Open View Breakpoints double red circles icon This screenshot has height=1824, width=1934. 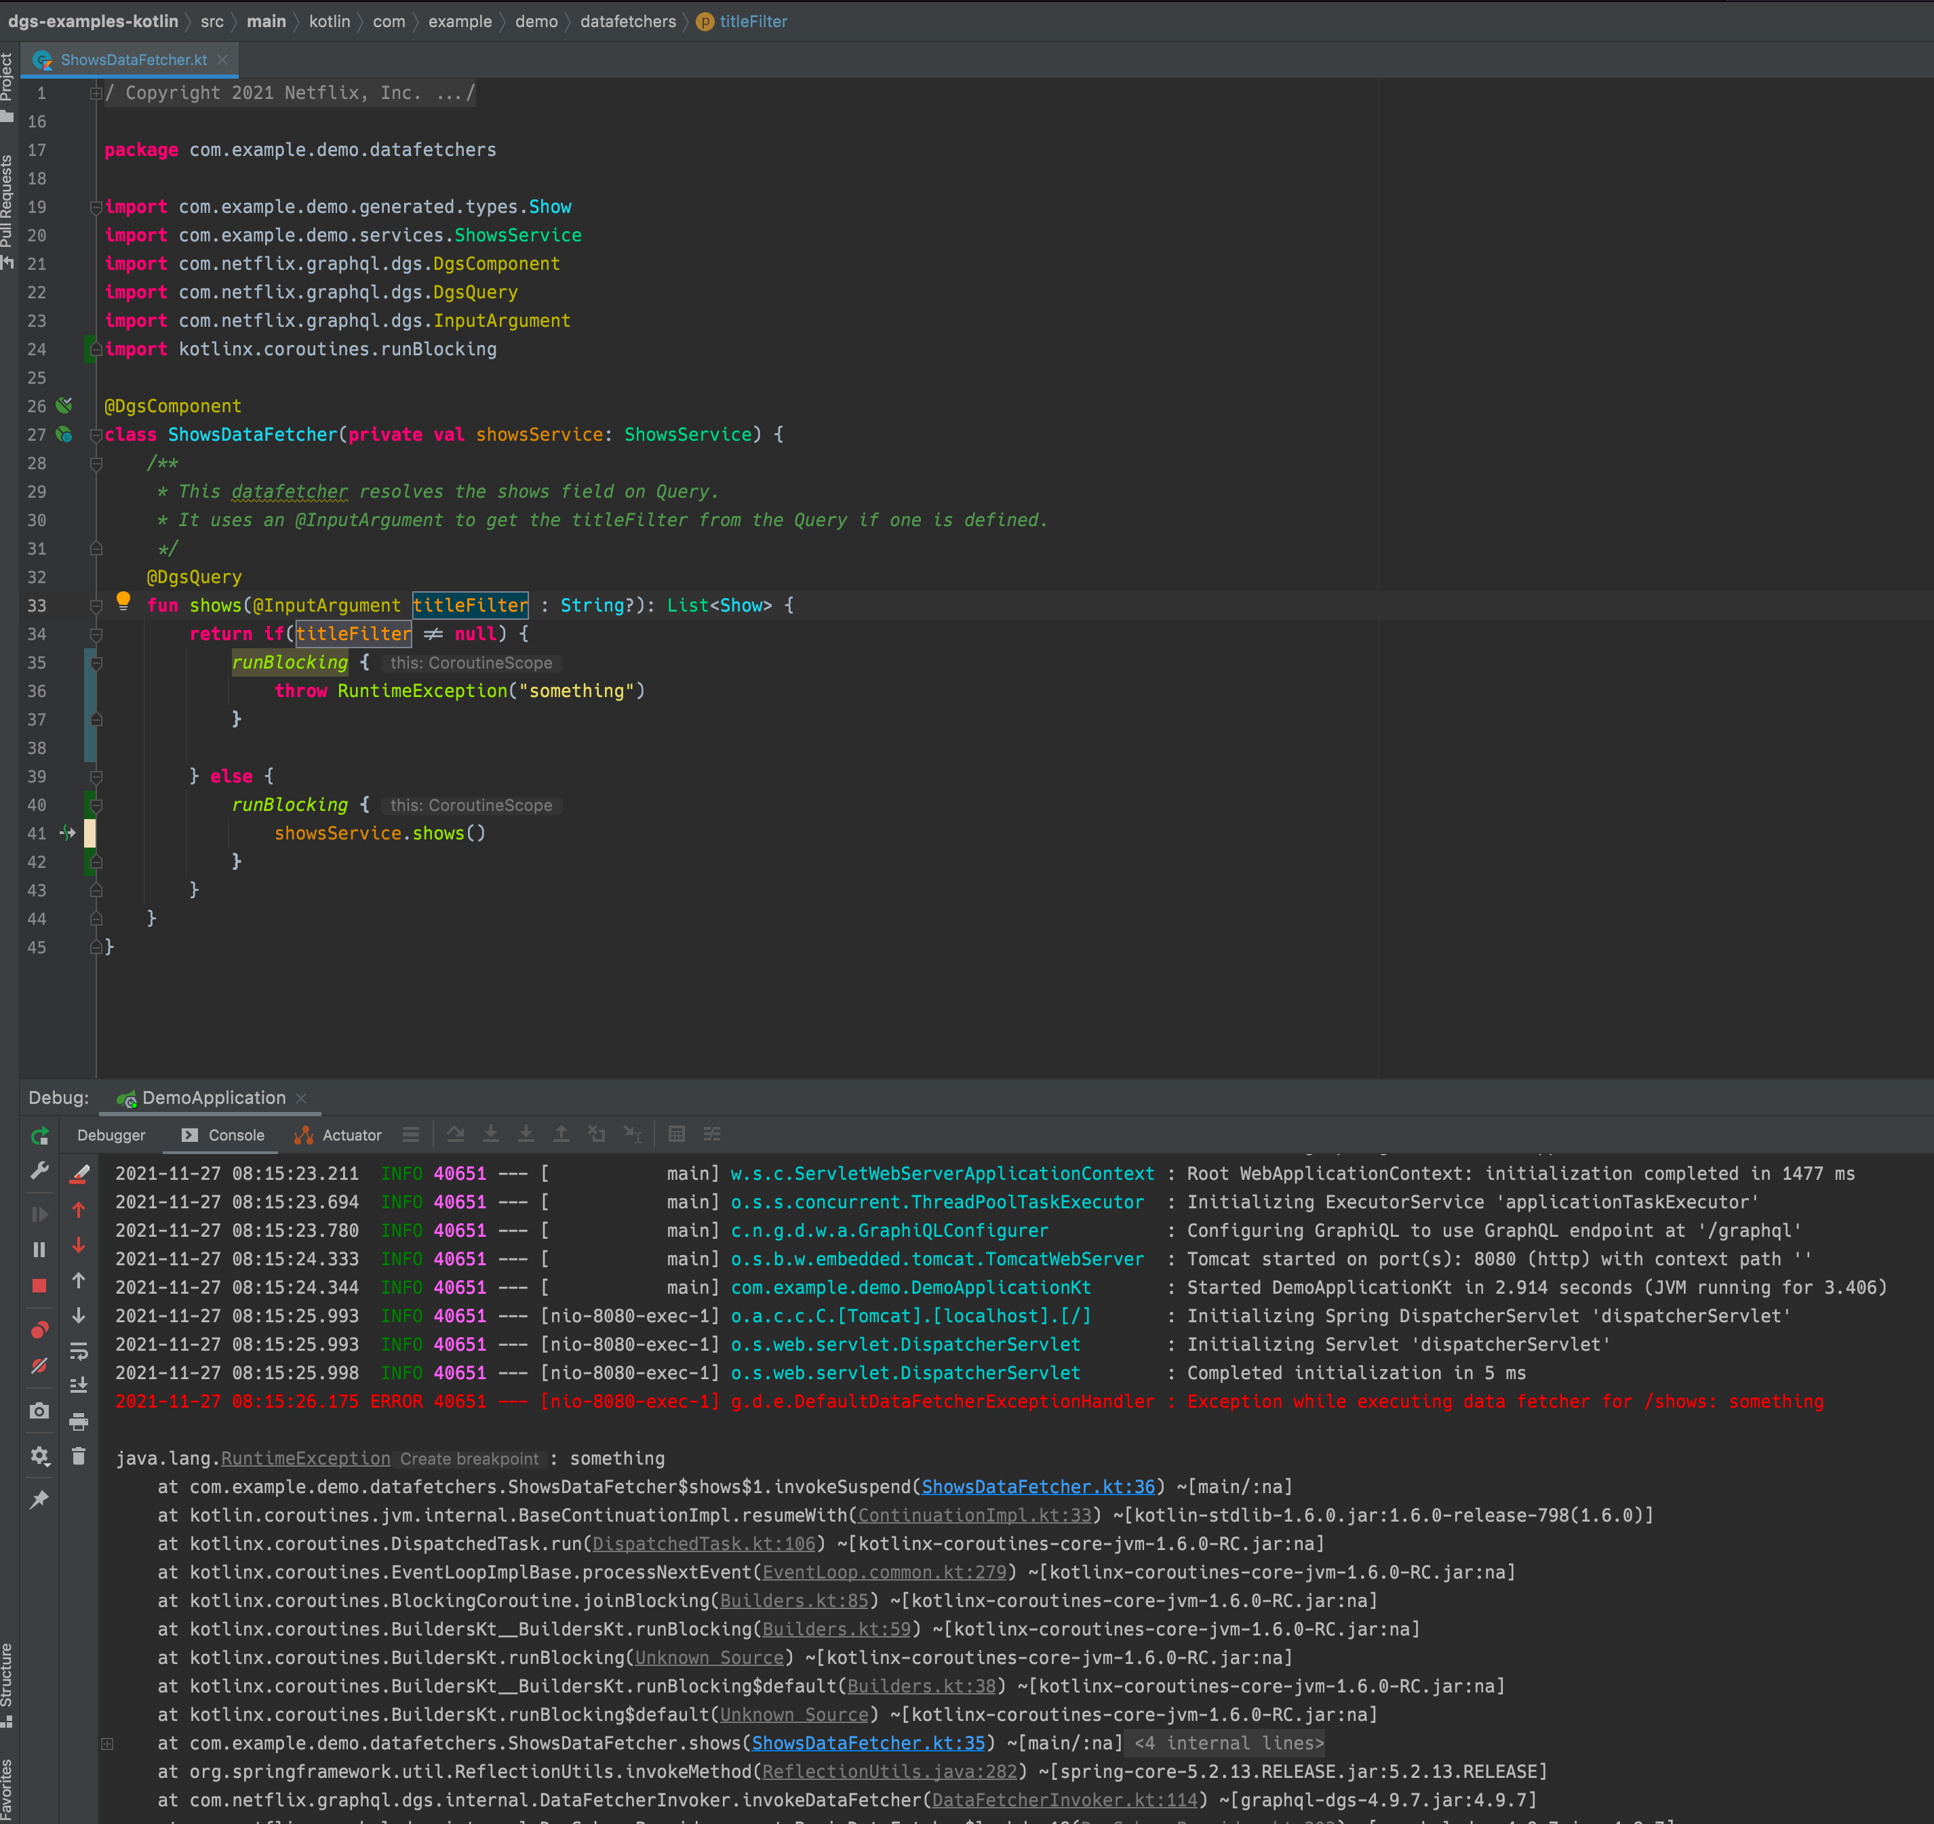[x=39, y=1330]
